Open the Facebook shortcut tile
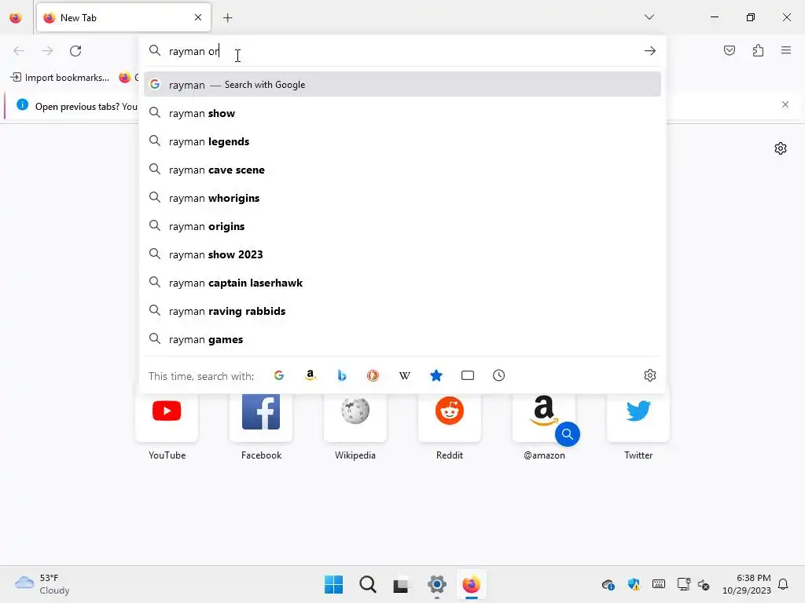The image size is (805, 603). tap(261, 418)
